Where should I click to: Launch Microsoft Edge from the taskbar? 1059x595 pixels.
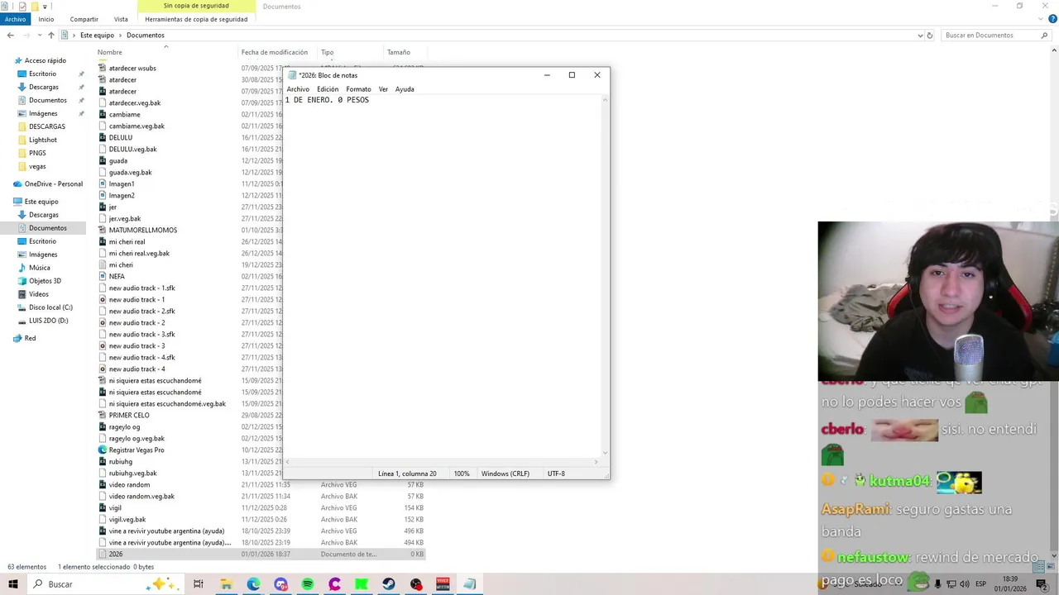click(x=253, y=584)
